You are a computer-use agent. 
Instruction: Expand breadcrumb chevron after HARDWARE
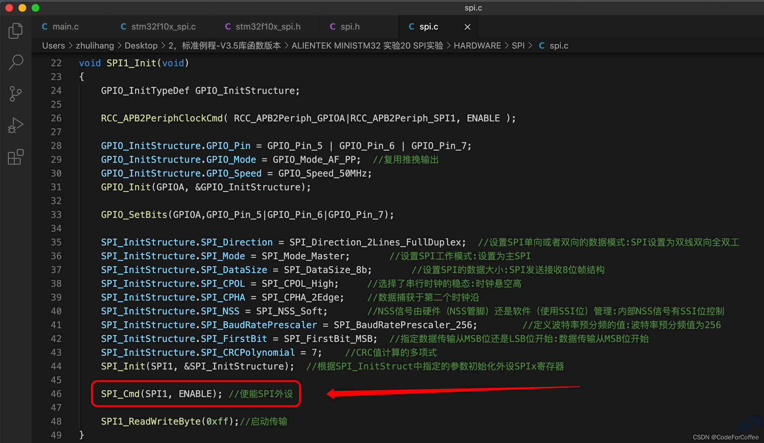click(507, 46)
